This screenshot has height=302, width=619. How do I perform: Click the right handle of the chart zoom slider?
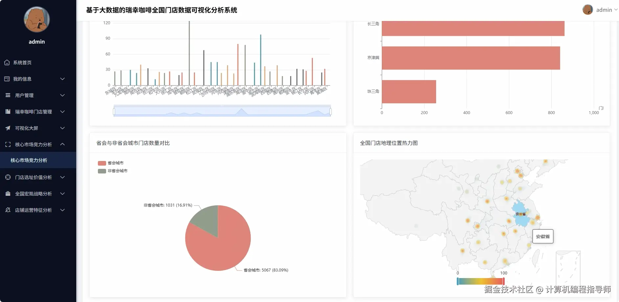pyautogui.click(x=331, y=112)
